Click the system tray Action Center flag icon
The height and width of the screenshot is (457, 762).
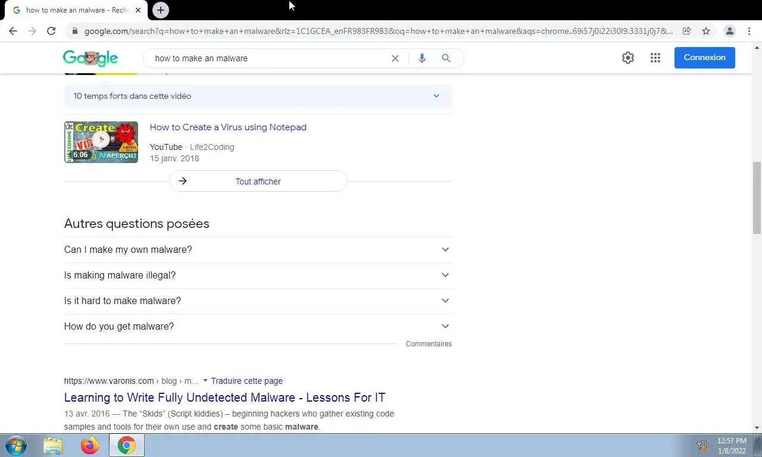702,445
